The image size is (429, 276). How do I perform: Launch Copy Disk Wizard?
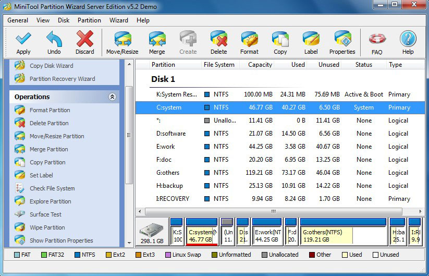[x=44, y=66]
